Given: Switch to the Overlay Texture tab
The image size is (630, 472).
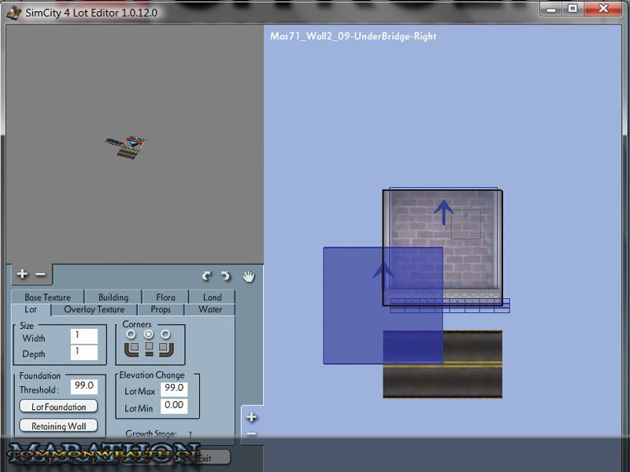Looking at the screenshot, I should 94,309.
